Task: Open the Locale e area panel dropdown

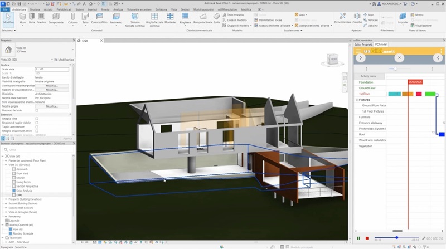Action: [x=293, y=31]
